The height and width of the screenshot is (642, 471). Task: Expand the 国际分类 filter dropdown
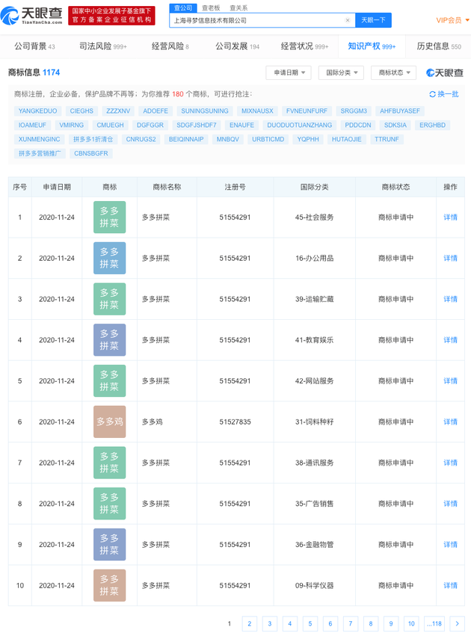point(341,72)
